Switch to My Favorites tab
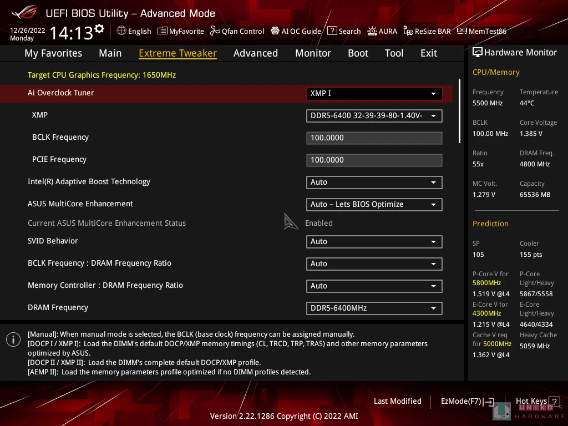568x426 pixels. (x=53, y=53)
